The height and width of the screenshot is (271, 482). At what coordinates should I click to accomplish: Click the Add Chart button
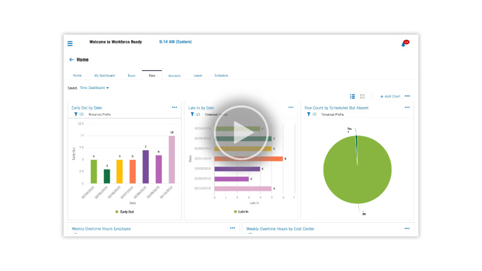390,96
